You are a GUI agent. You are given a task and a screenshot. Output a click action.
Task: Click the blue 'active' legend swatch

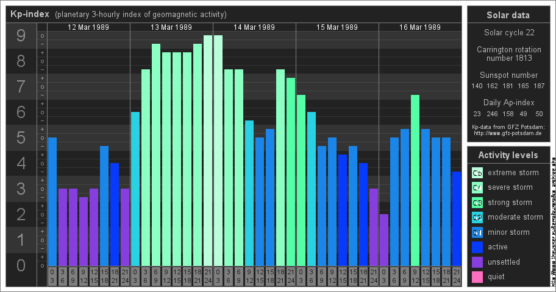tap(477, 247)
